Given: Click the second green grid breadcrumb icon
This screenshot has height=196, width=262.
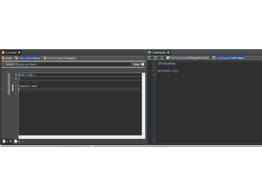Looking at the screenshot, I should pyautogui.click(x=155, y=58).
